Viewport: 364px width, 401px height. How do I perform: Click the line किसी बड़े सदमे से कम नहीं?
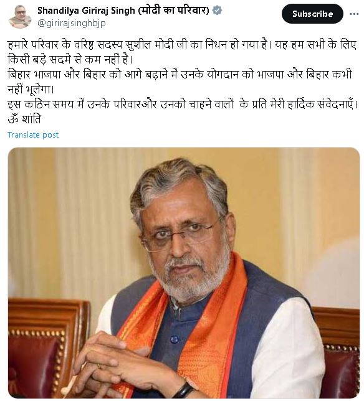tap(70, 60)
